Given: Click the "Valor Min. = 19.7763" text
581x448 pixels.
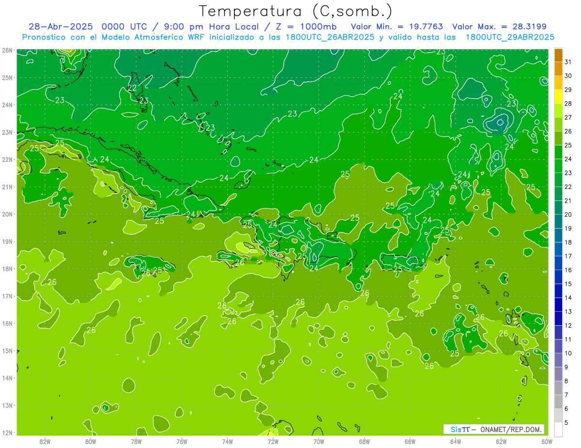Looking at the screenshot, I should 397,27.
